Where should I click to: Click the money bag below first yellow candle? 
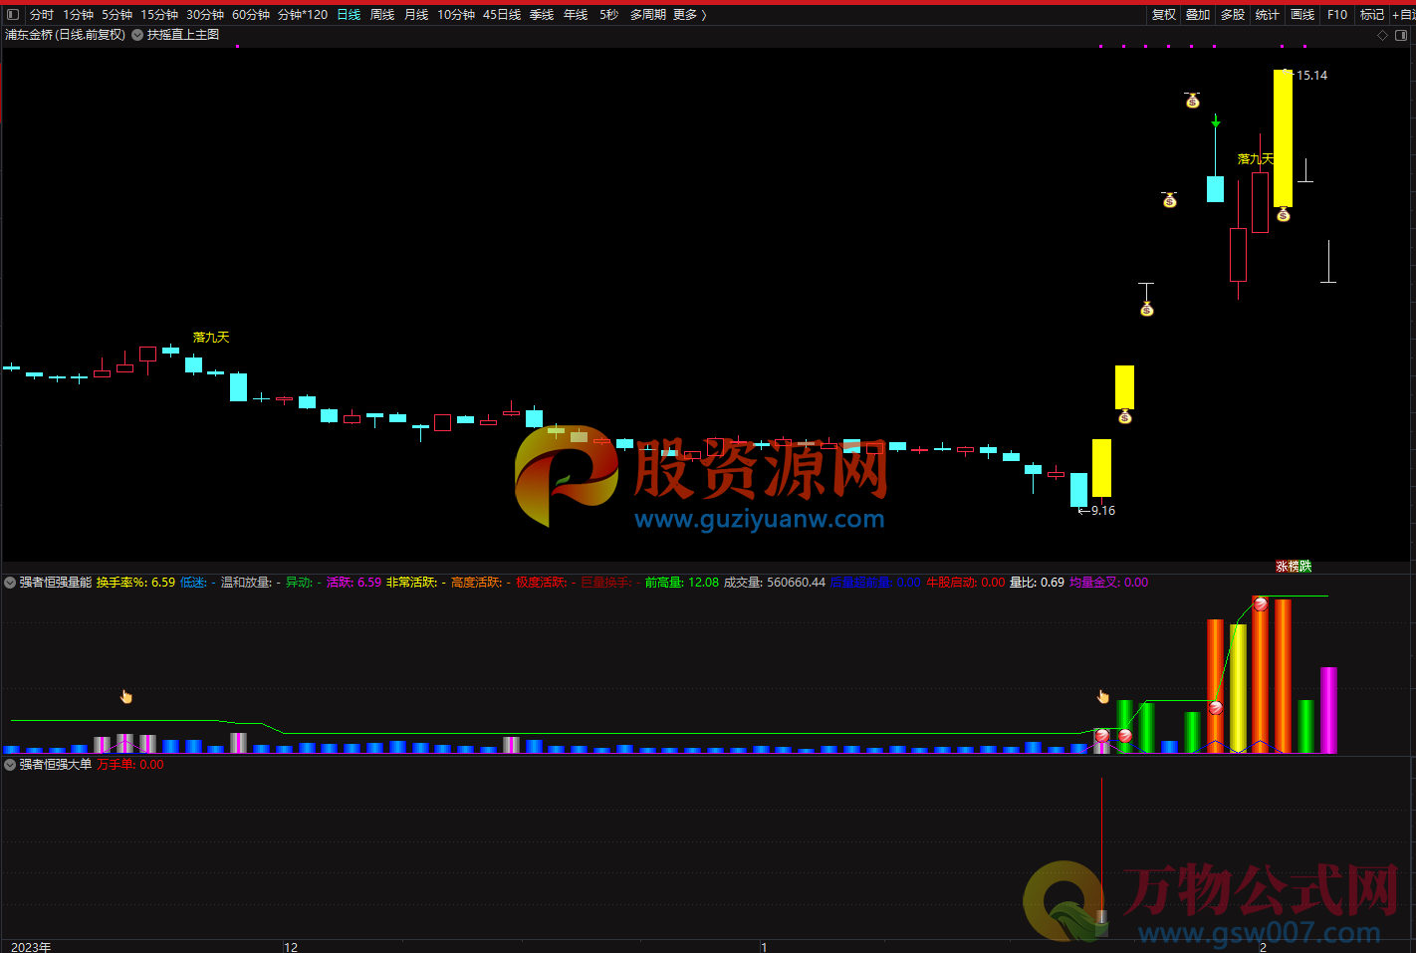pos(1124,416)
